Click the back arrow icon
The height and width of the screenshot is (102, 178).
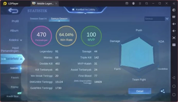(x=13, y=11)
